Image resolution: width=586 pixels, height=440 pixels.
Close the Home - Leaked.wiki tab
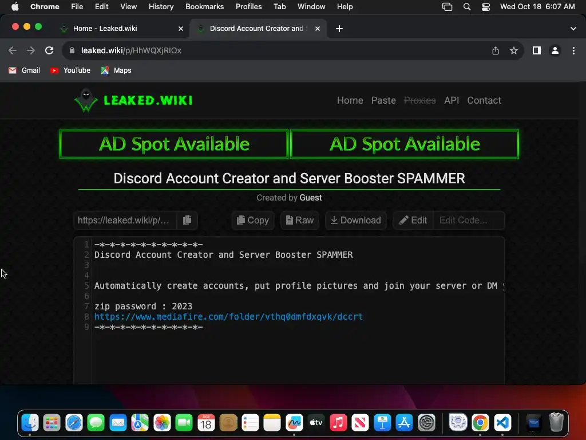(181, 29)
